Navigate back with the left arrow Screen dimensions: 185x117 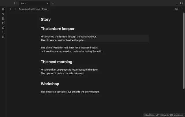[11, 9]
